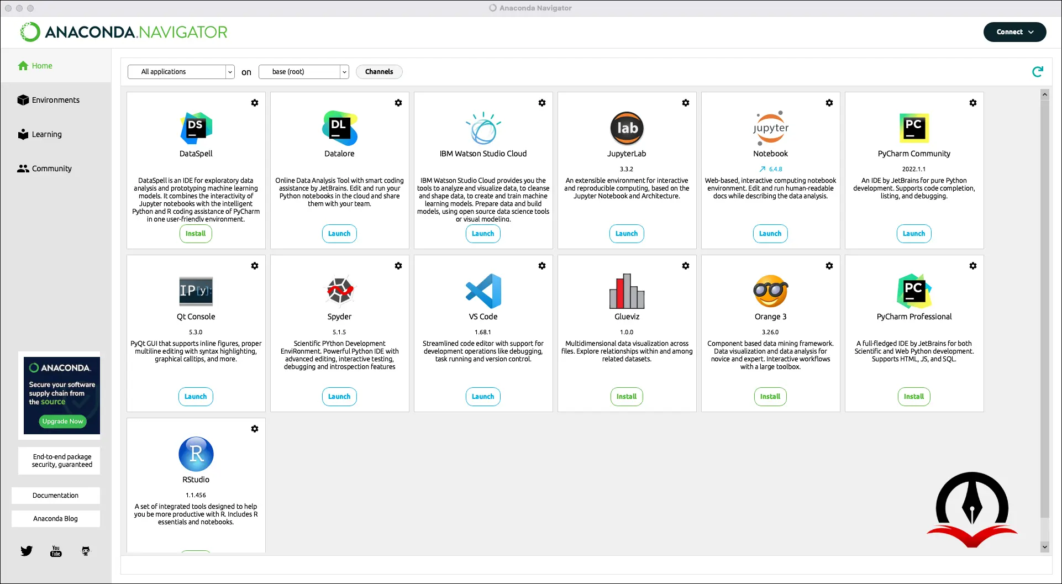Open Qt Console tile settings gear
The height and width of the screenshot is (584, 1062).
pos(255,266)
